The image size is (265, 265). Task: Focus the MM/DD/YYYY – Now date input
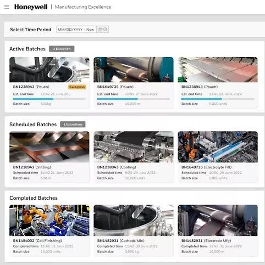click(76, 30)
